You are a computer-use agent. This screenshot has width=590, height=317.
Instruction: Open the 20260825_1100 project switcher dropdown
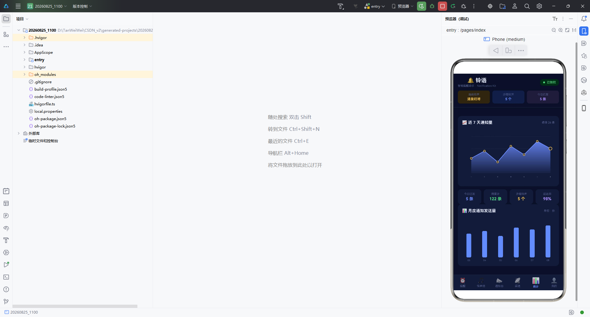pyautogui.click(x=47, y=6)
